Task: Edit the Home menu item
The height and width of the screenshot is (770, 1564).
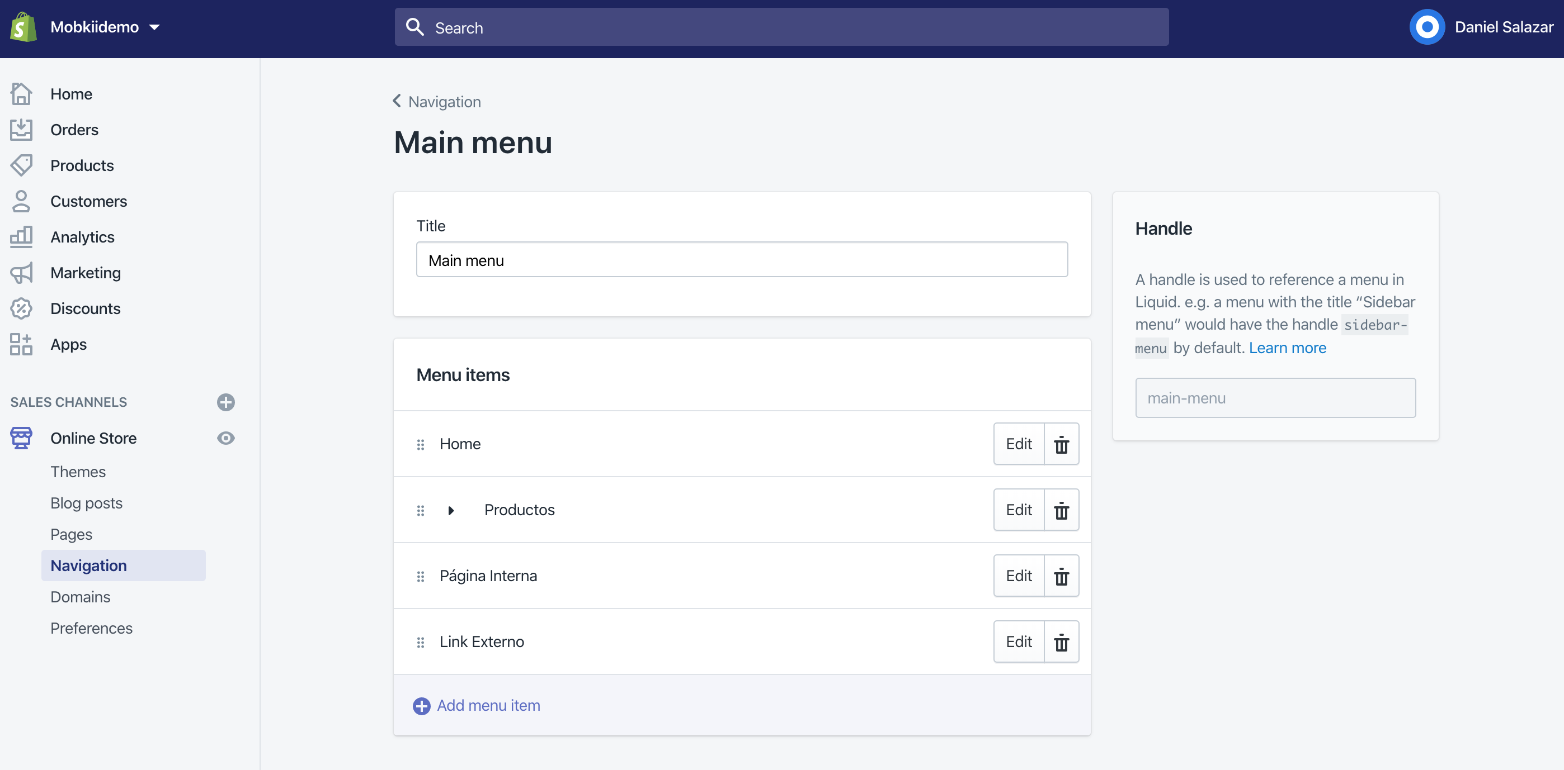Action: [1018, 444]
